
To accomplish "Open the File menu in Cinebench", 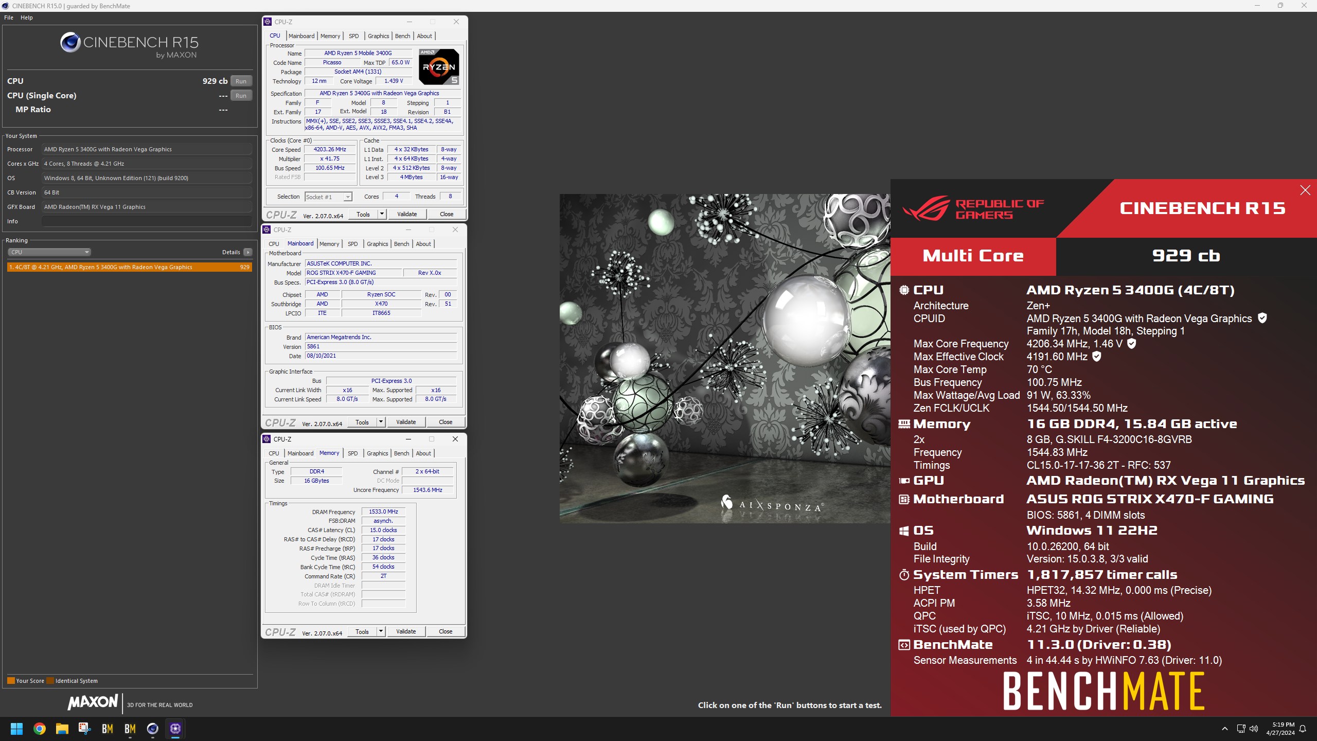I will (x=9, y=17).
